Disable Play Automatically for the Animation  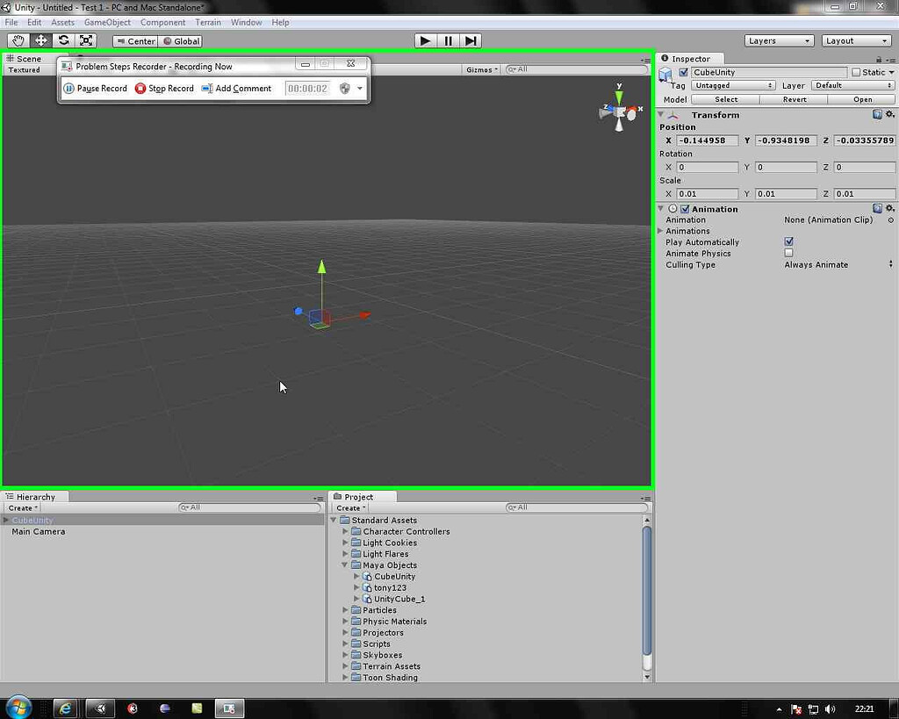(788, 241)
